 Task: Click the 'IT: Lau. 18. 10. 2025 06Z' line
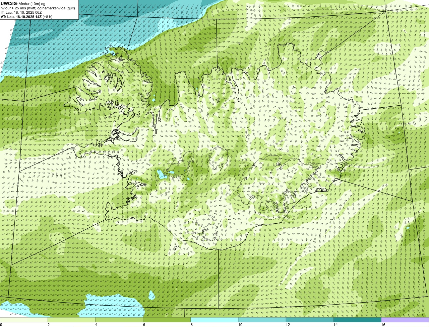21,12
